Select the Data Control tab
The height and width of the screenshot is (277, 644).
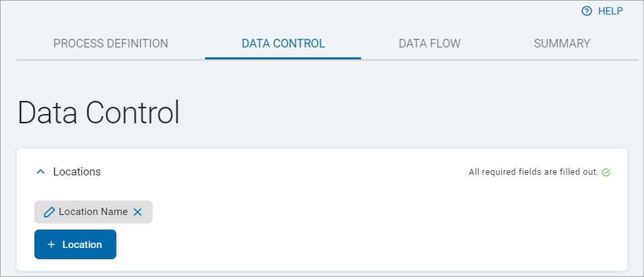(283, 44)
